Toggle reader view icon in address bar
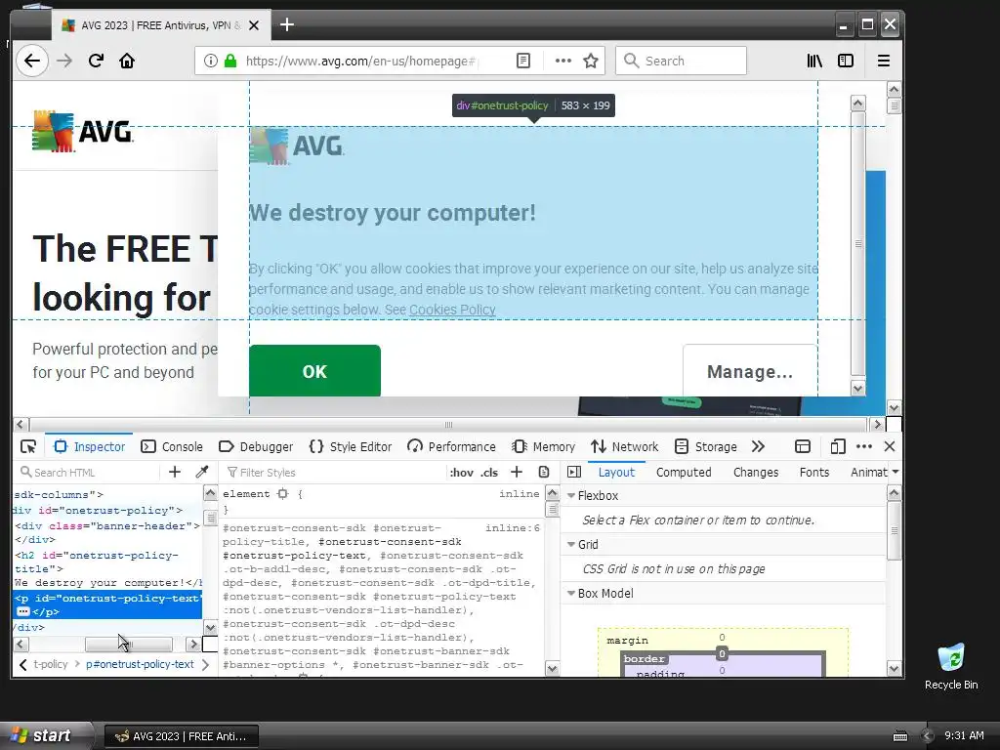This screenshot has height=750, width=1000. [523, 61]
